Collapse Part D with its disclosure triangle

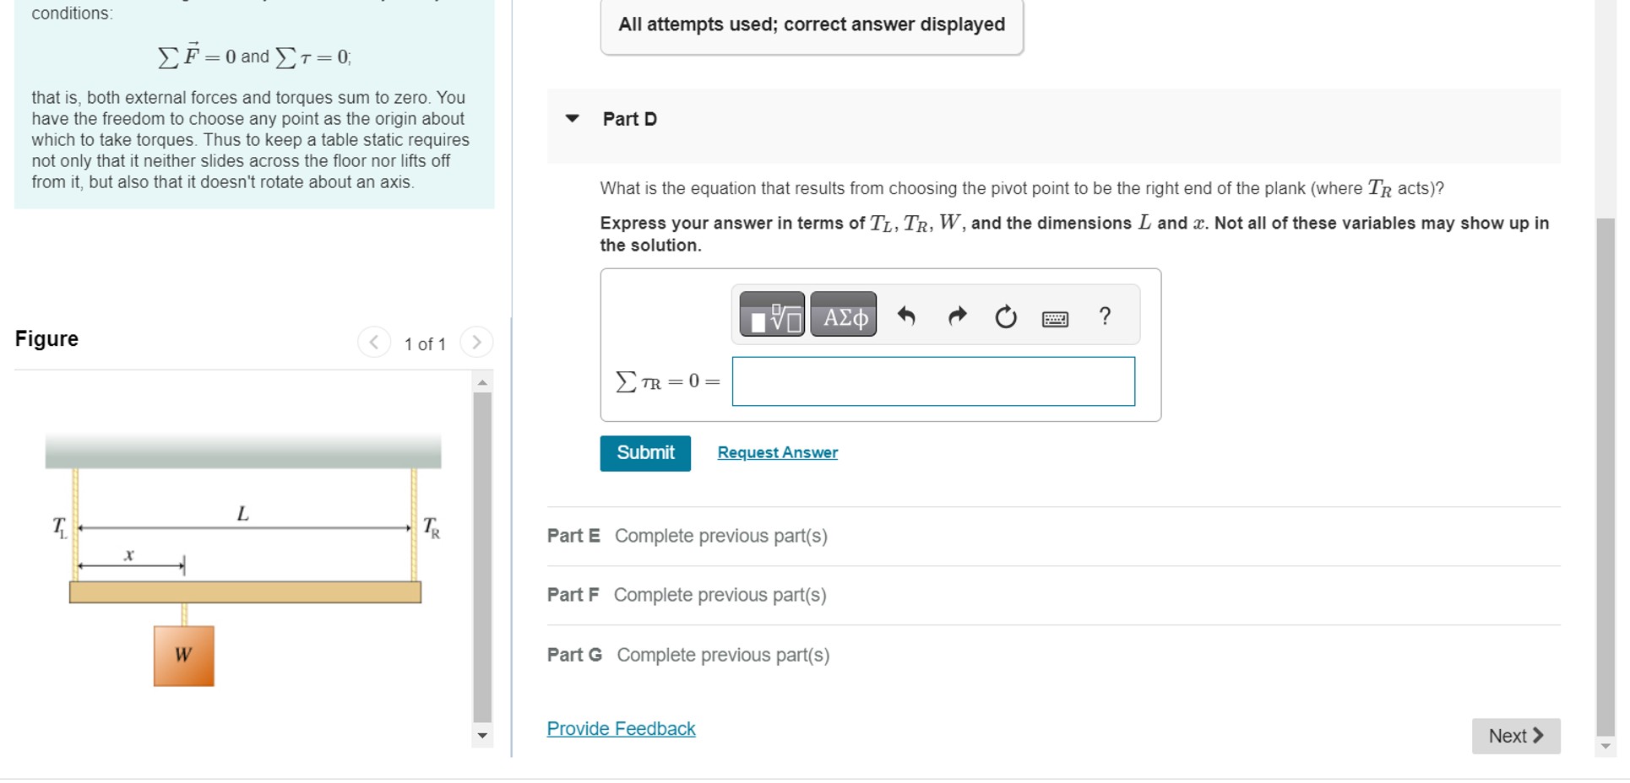pos(572,119)
